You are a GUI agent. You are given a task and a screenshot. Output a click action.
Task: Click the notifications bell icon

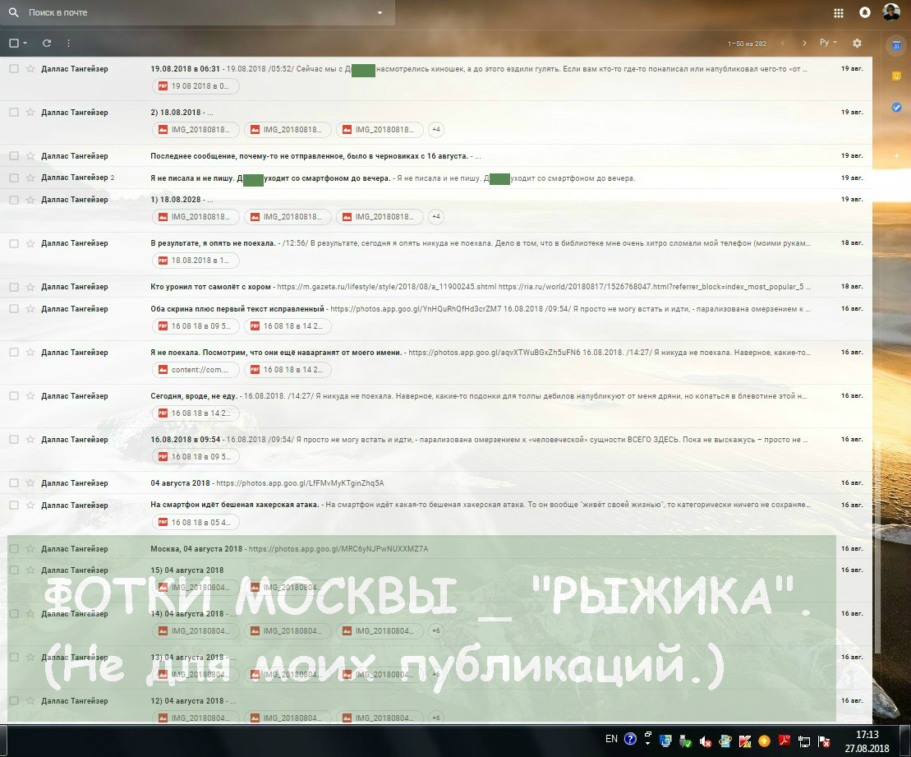864,12
